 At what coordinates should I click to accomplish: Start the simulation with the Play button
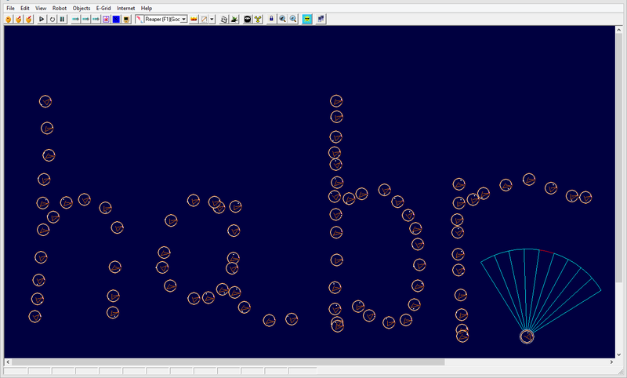(42, 19)
